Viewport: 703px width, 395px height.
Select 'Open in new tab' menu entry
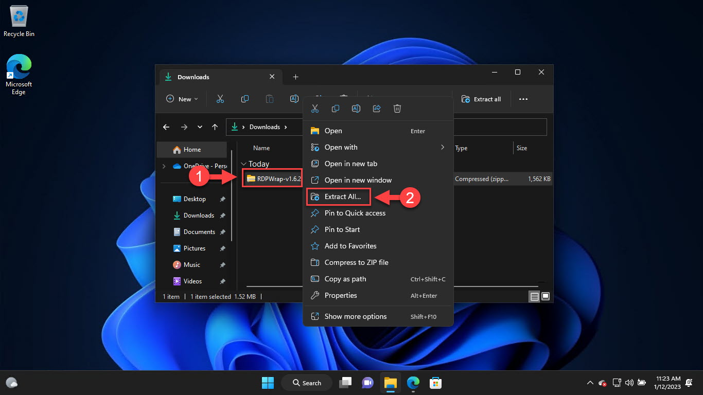(350, 164)
